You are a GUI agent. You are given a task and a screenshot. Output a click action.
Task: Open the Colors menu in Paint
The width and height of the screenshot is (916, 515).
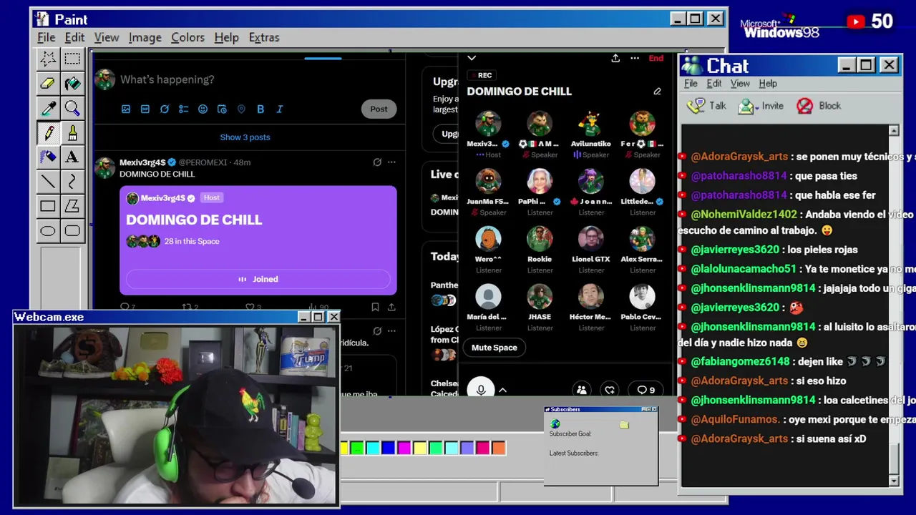point(187,37)
